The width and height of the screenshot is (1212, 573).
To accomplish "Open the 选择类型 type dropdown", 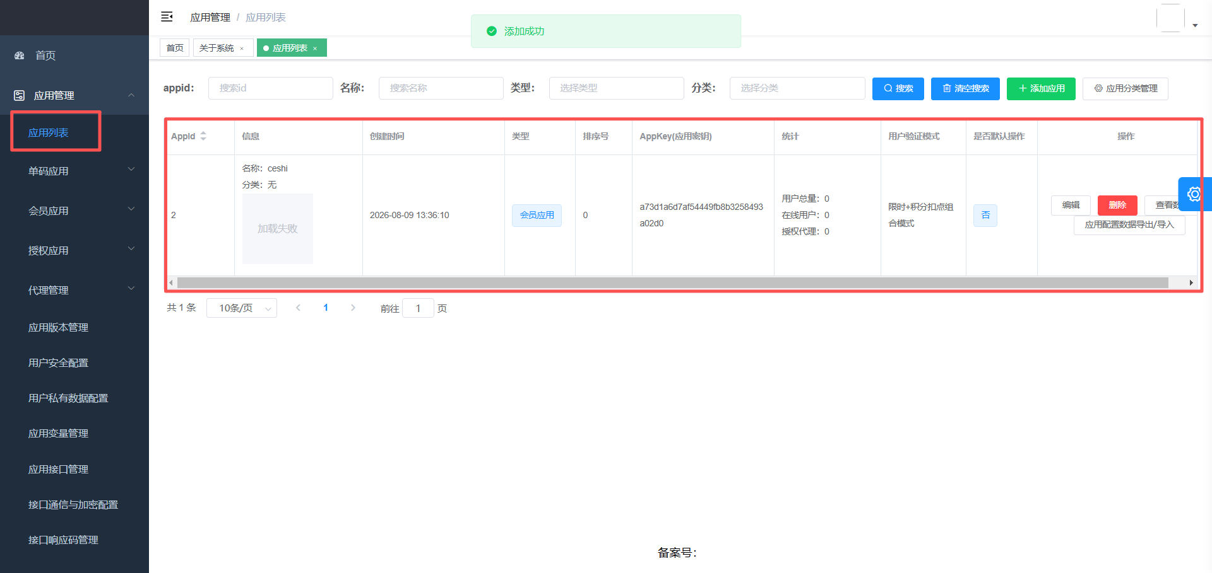I will tap(616, 88).
